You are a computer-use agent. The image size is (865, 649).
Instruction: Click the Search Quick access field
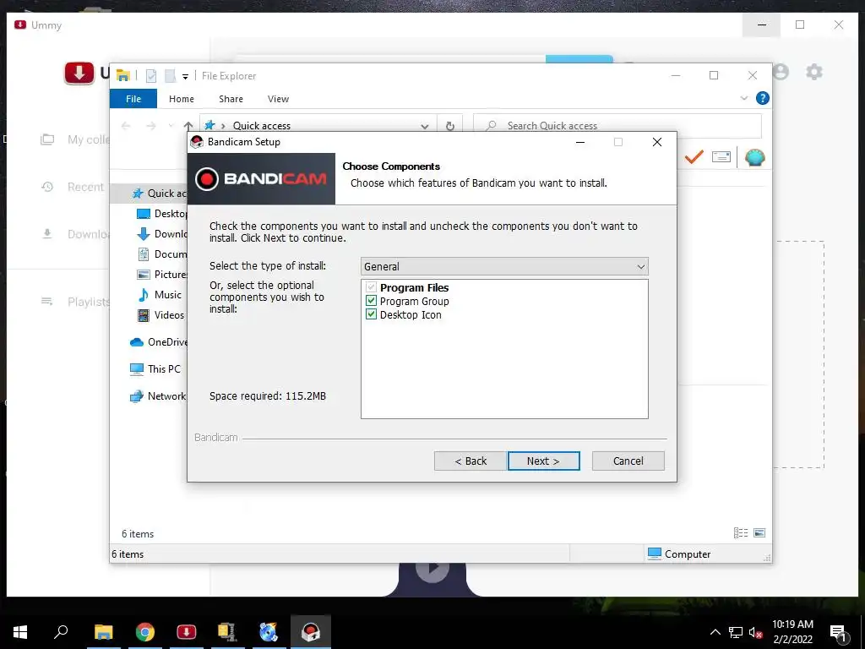(617, 126)
